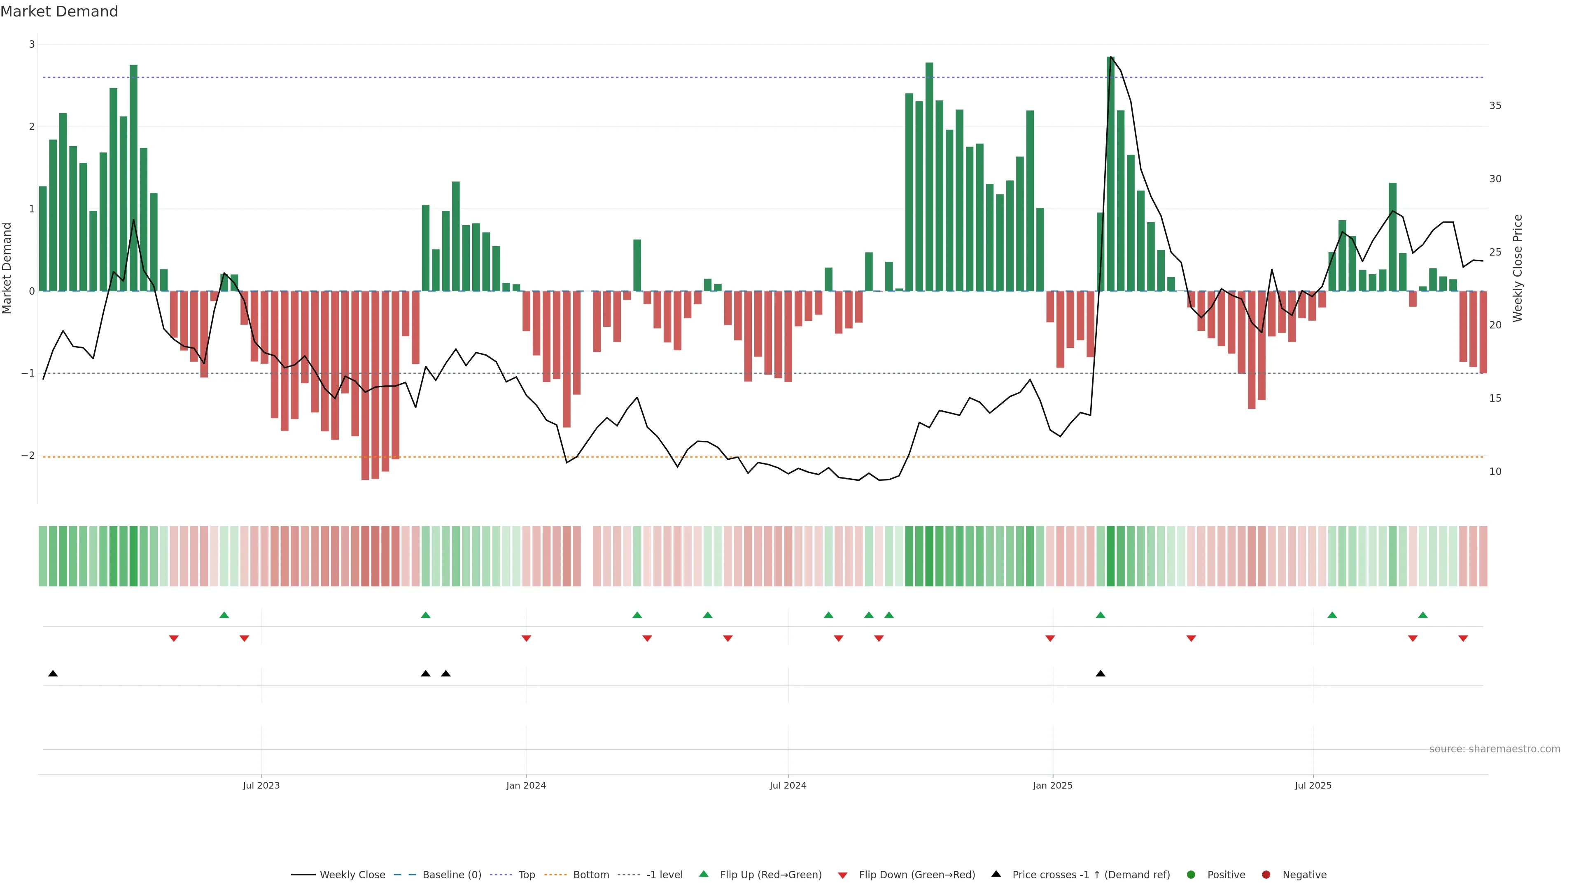
Task: Click the Positive green dot legend
Action: point(1191,875)
